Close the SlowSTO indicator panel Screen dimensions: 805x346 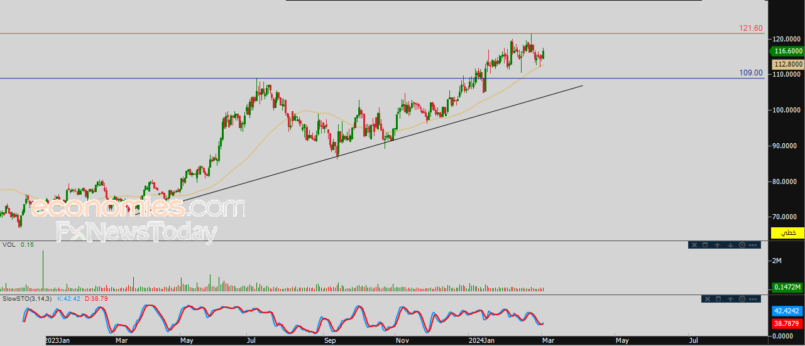tap(706, 299)
